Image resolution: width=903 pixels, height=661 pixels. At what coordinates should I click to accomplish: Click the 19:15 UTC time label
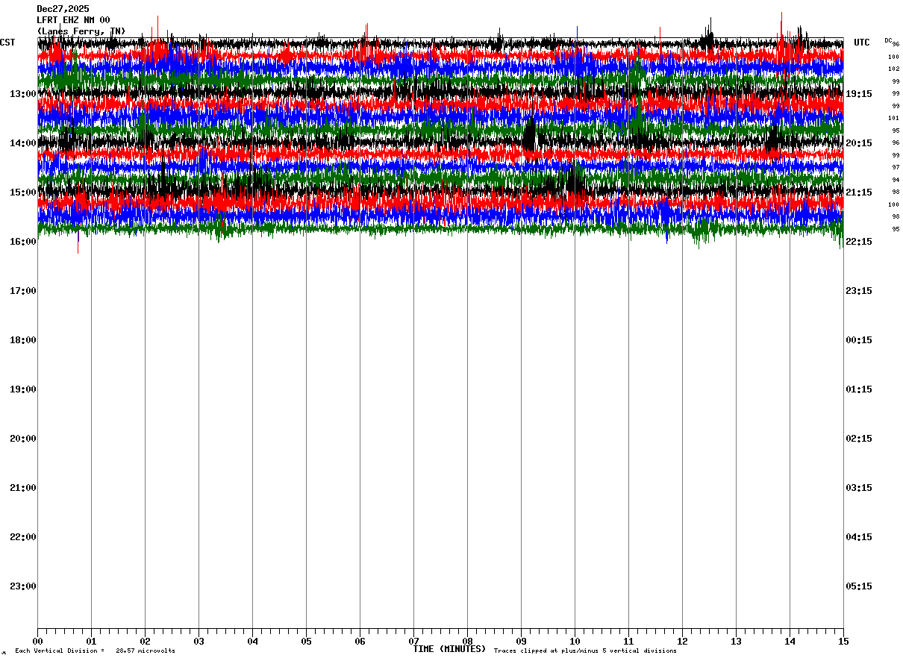[x=859, y=94]
